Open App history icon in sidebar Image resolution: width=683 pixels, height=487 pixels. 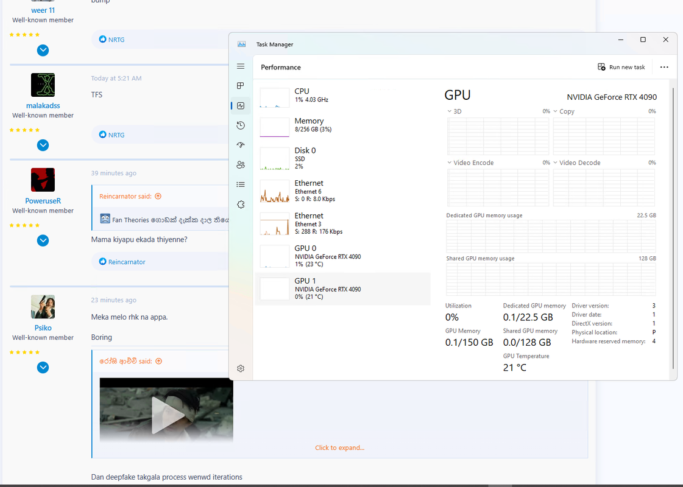point(241,125)
